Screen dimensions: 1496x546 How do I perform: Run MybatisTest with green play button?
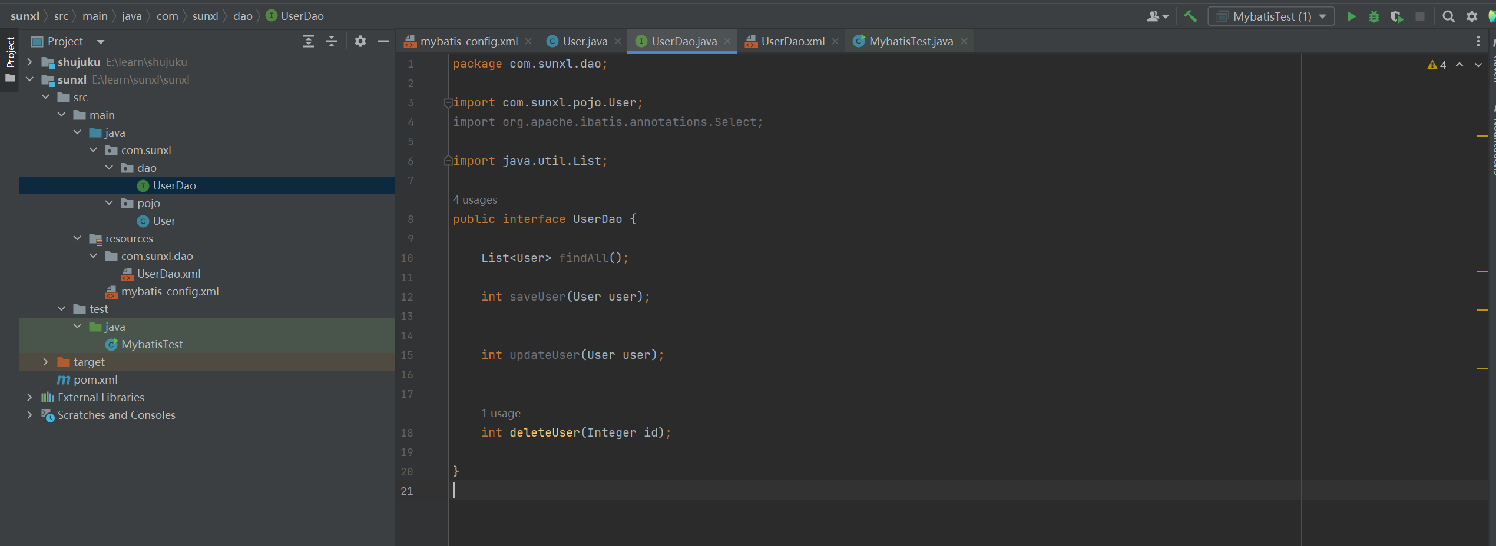tap(1351, 16)
